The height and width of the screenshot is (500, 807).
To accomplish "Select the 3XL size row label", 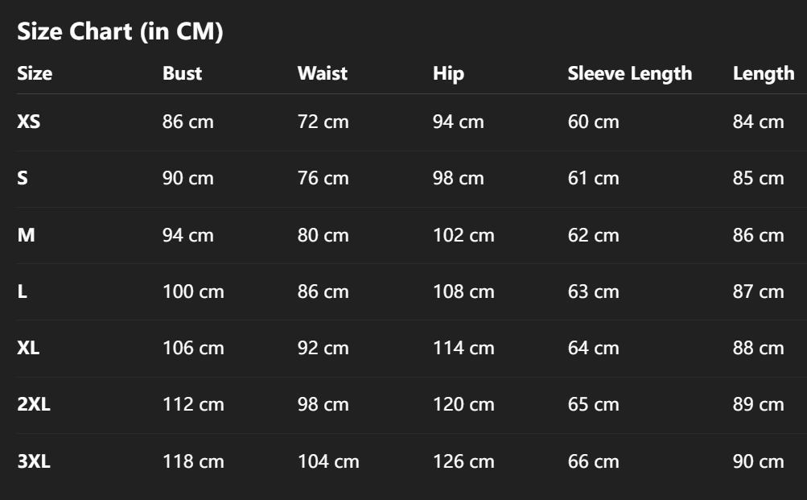I will (x=34, y=461).
